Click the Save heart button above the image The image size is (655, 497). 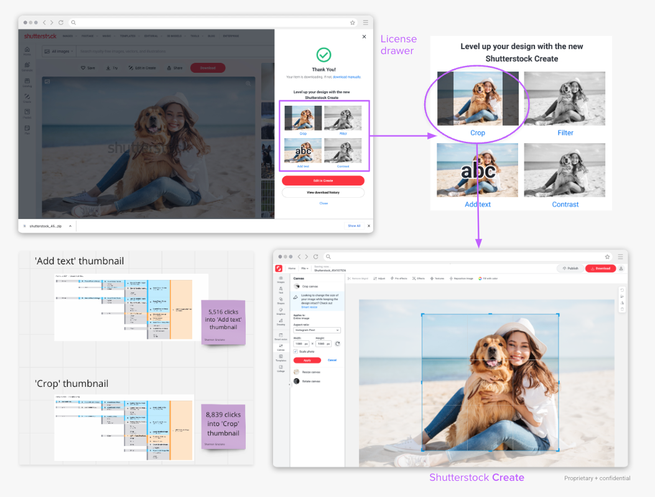click(x=88, y=68)
